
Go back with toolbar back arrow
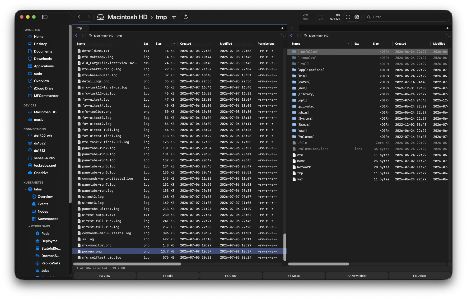(x=79, y=17)
